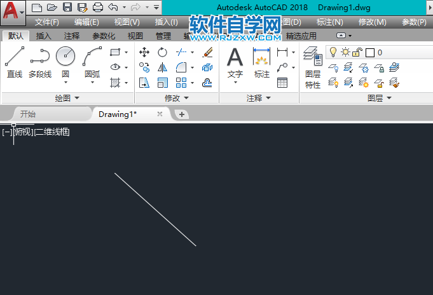Open the Text tool dropdown arrow
Screen dimensions: 433x295
[x=235, y=82]
